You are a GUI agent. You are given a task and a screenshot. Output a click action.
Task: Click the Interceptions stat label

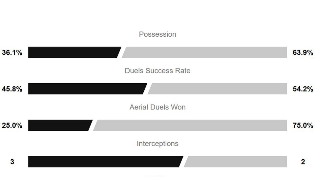(x=157, y=144)
